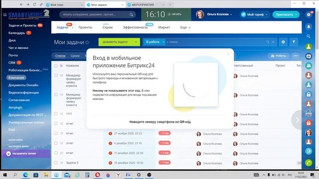319x179 pixels.
Task: Open Microsoft Edge from the taskbar
Action: click(x=25, y=175)
